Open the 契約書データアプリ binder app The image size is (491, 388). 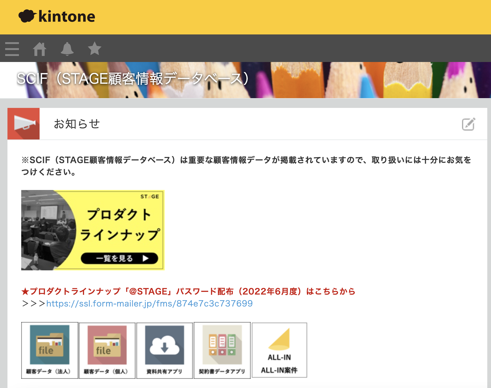[x=222, y=350]
